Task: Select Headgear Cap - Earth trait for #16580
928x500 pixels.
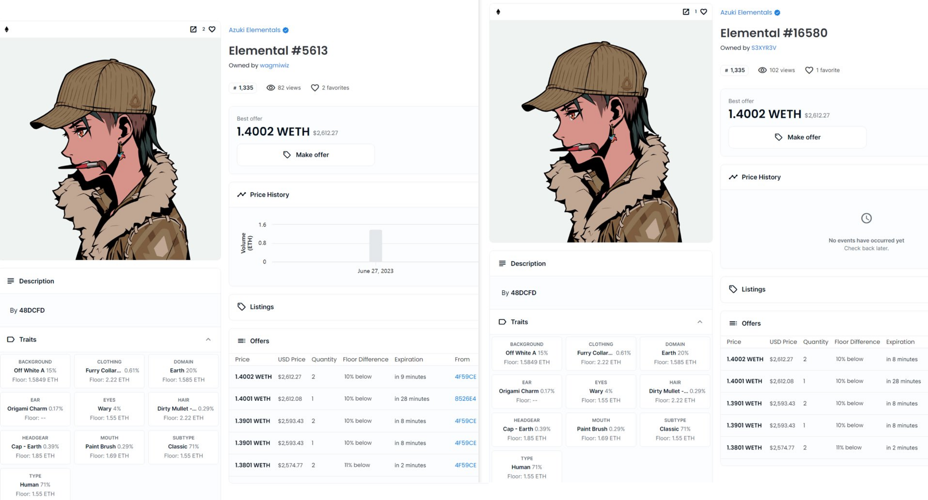Action: (527, 430)
